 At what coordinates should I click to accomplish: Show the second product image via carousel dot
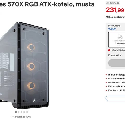click(18, 112)
